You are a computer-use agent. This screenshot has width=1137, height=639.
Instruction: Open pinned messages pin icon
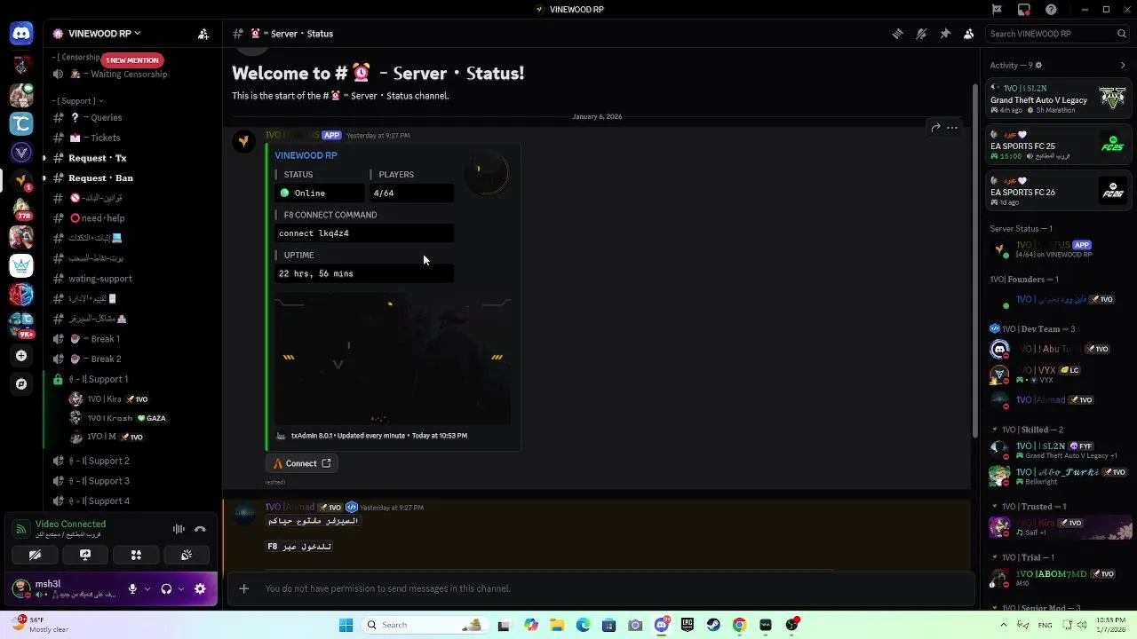(x=945, y=34)
